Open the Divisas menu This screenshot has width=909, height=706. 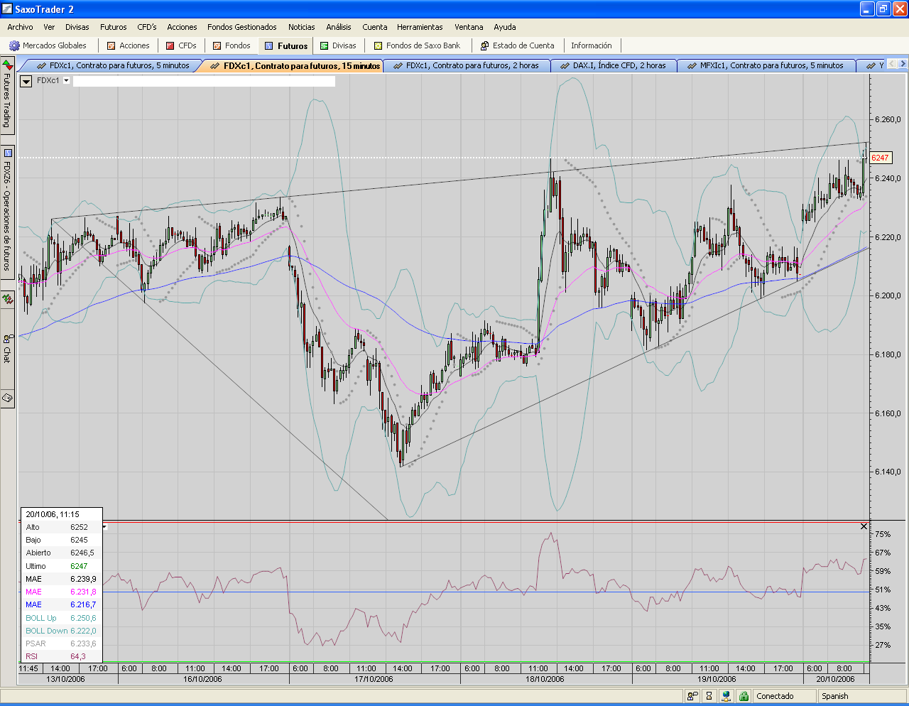[x=77, y=27]
